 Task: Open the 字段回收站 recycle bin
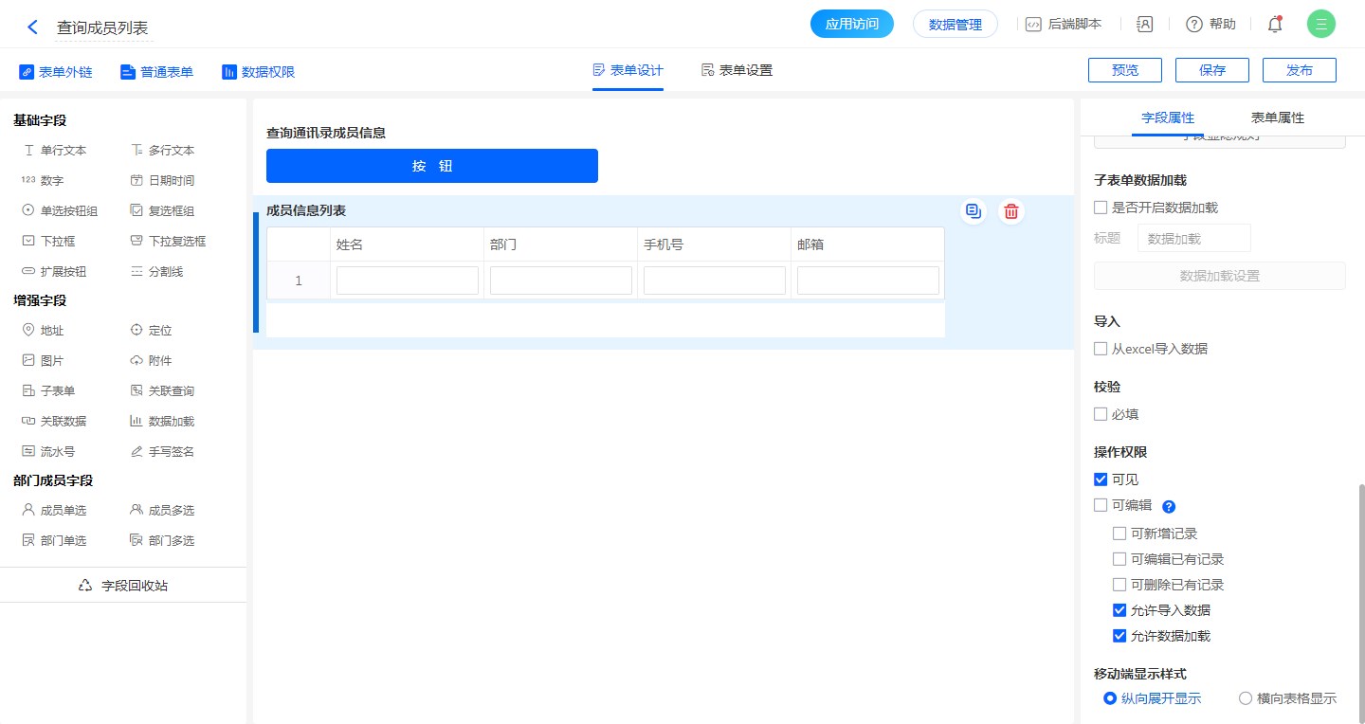(x=123, y=586)
